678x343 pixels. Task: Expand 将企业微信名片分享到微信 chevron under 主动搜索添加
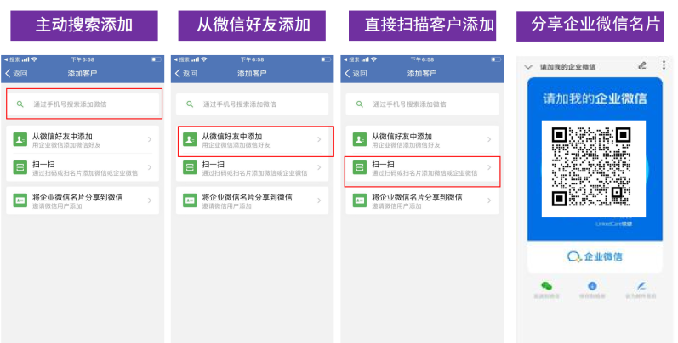[150, 200]
